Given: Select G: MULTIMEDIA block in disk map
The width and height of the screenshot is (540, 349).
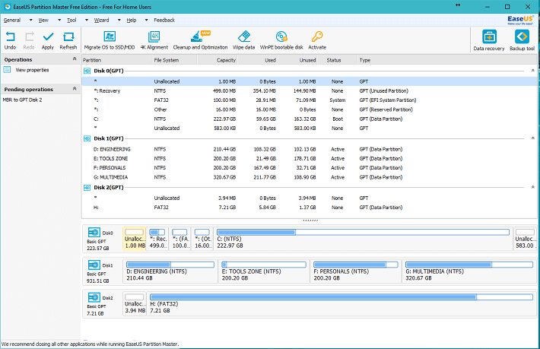Looking at the screenshot, I should (x=469, y=271).
